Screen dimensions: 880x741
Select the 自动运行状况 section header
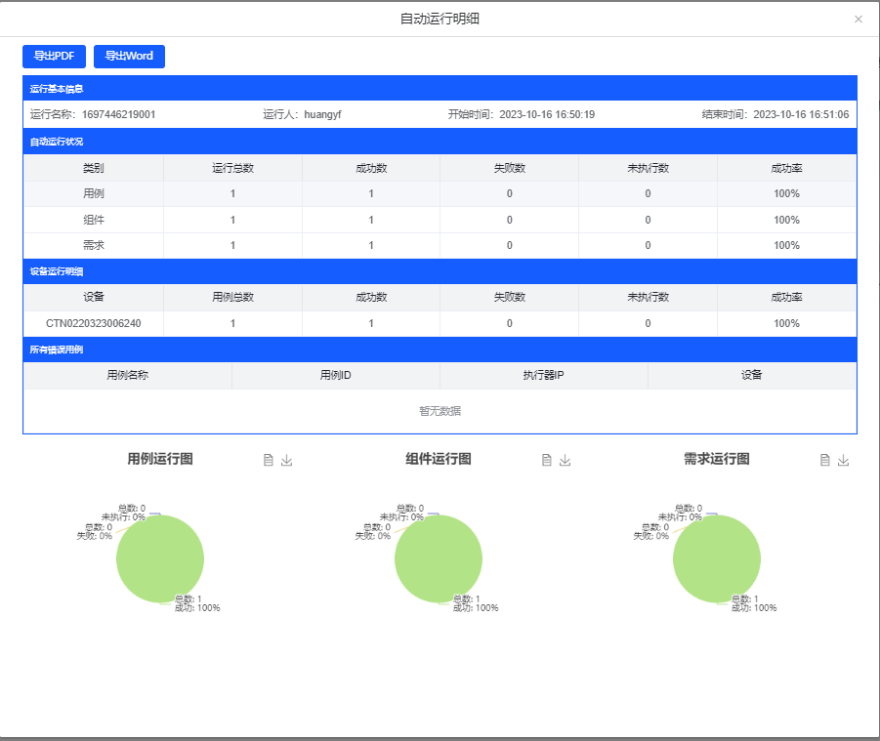(57, 142)
